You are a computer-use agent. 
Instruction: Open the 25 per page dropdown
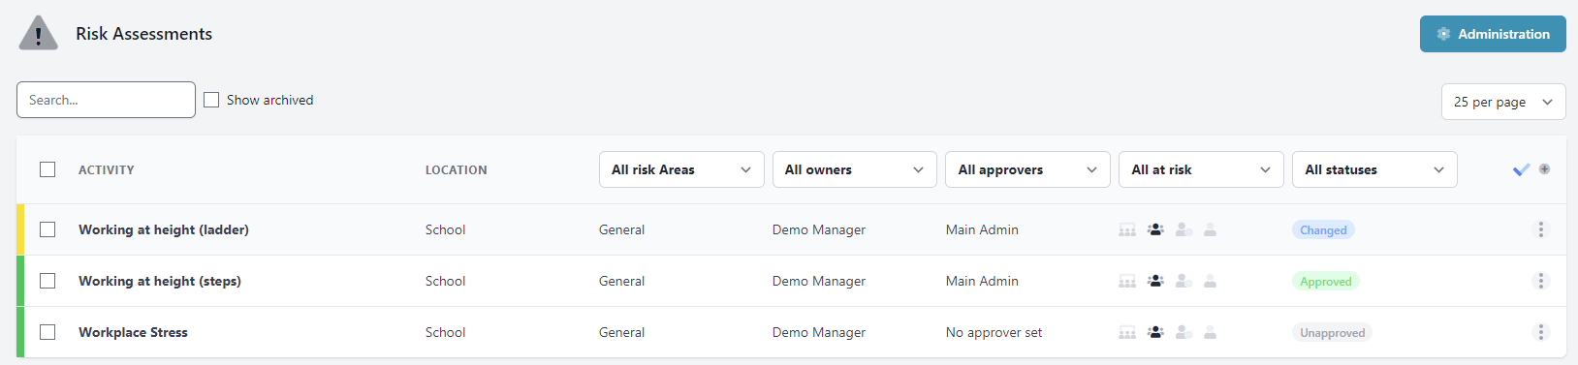point(1503,102)
